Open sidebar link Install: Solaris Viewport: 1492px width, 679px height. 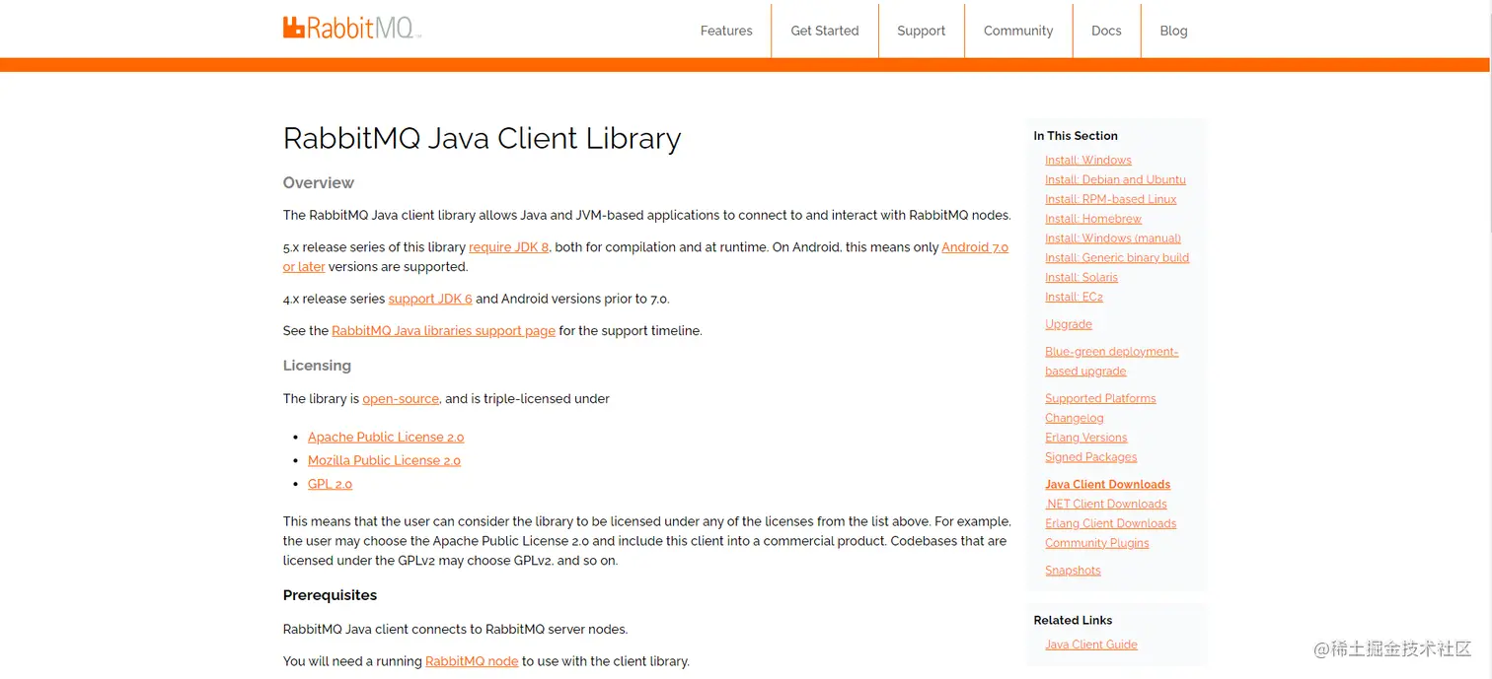pos(1082,278)
